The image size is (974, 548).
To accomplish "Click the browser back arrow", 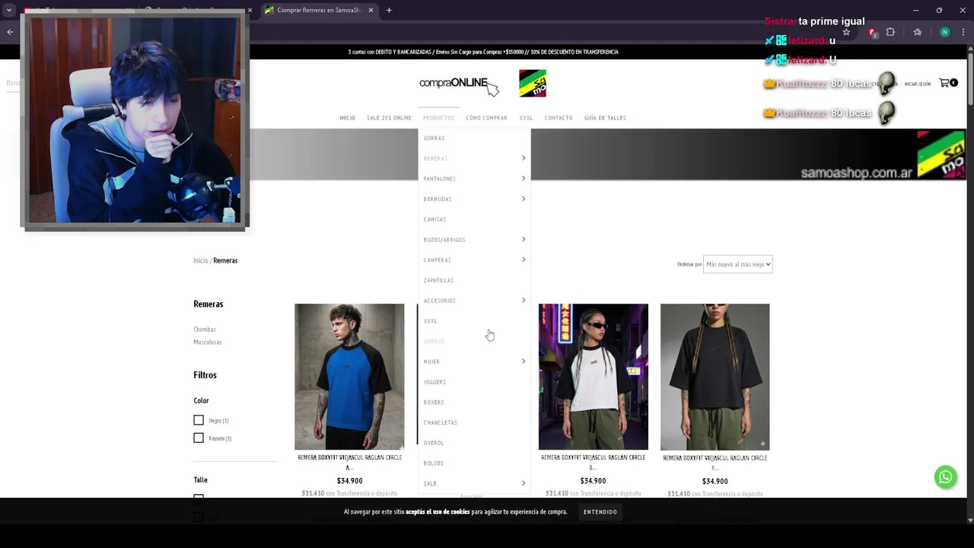I will click(x=10, y=32).
